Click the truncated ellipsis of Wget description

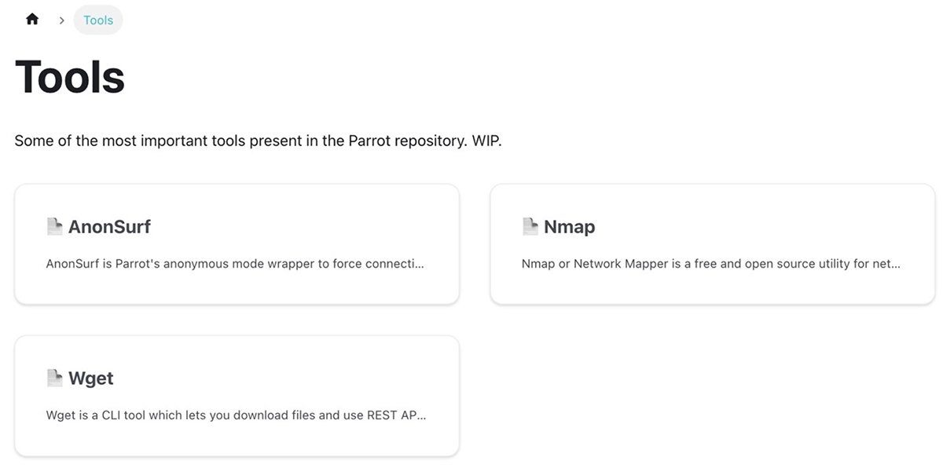[422, 416]
